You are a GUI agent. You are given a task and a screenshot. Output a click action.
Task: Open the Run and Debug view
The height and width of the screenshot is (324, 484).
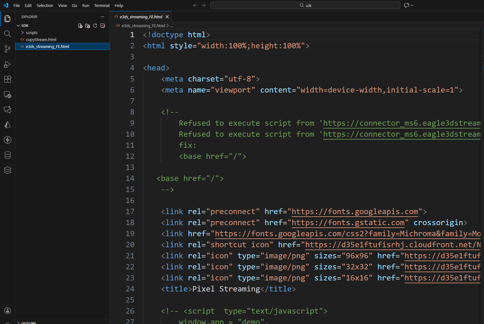(x=7, y=64)
